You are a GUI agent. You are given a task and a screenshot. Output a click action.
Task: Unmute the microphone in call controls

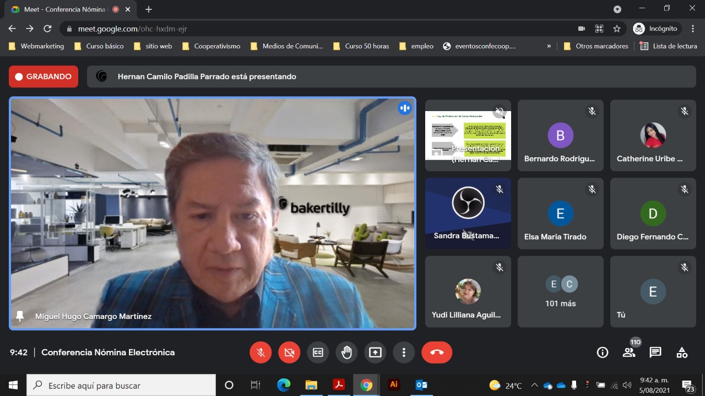261,353
